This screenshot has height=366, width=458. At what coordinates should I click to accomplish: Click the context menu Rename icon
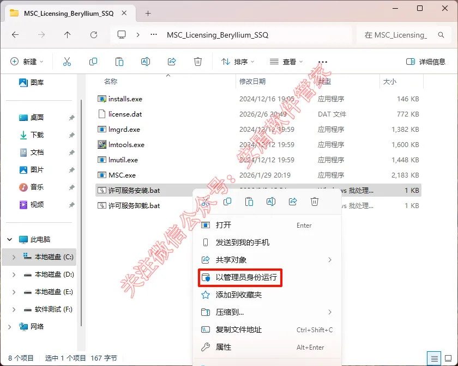click(x=271, y=202)
